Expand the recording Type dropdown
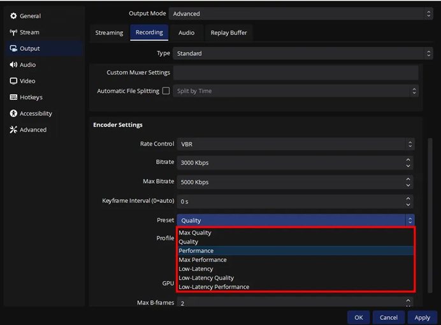 [301, 53]
